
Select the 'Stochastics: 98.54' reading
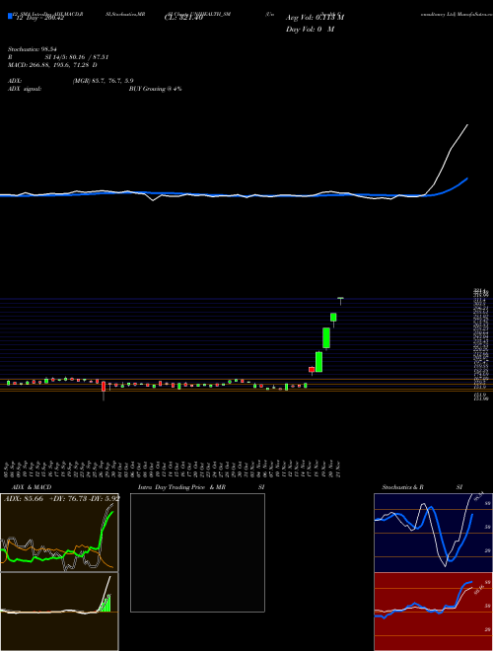tap(32, 49)
